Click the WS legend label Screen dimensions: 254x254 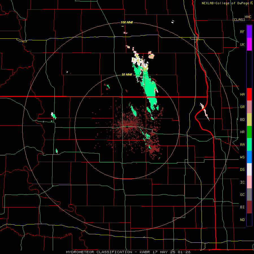242,157
